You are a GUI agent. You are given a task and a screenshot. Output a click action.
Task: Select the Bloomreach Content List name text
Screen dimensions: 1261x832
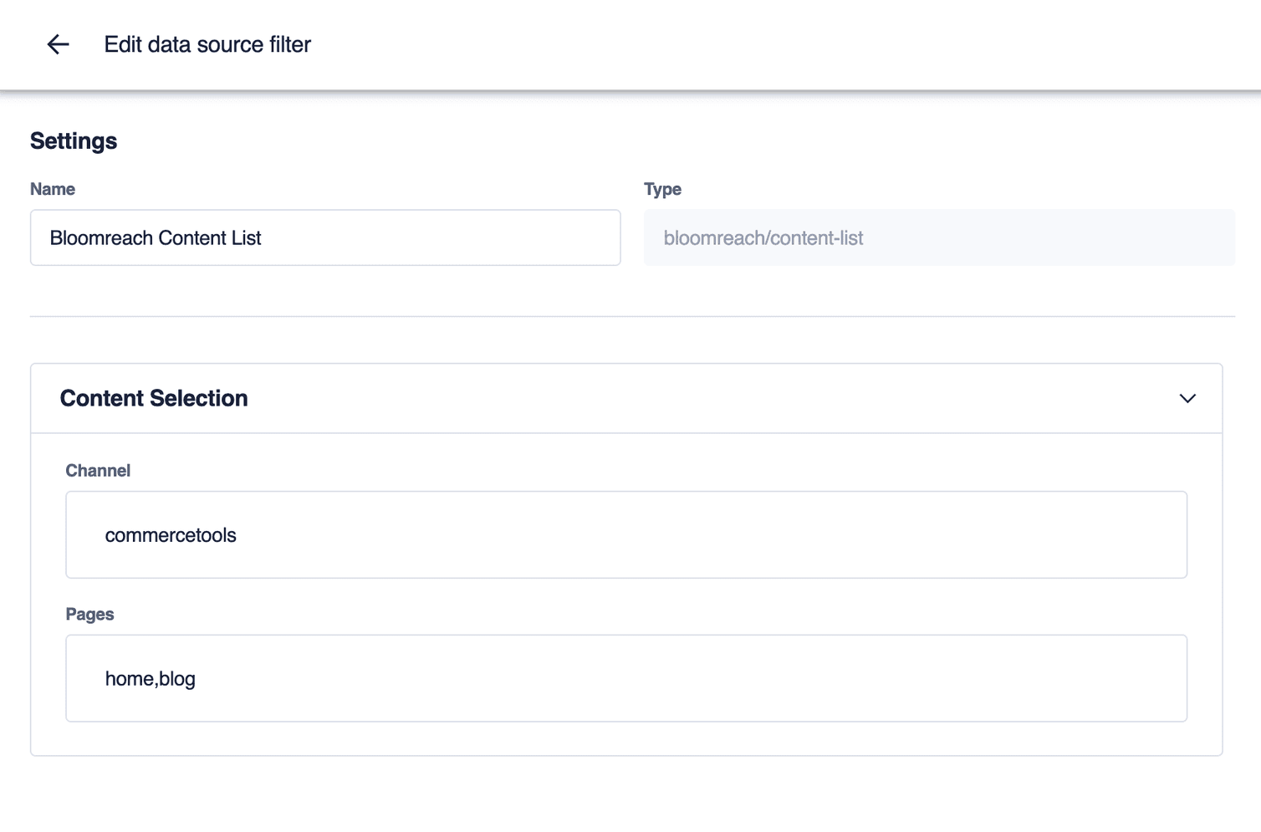click(156, 237)
